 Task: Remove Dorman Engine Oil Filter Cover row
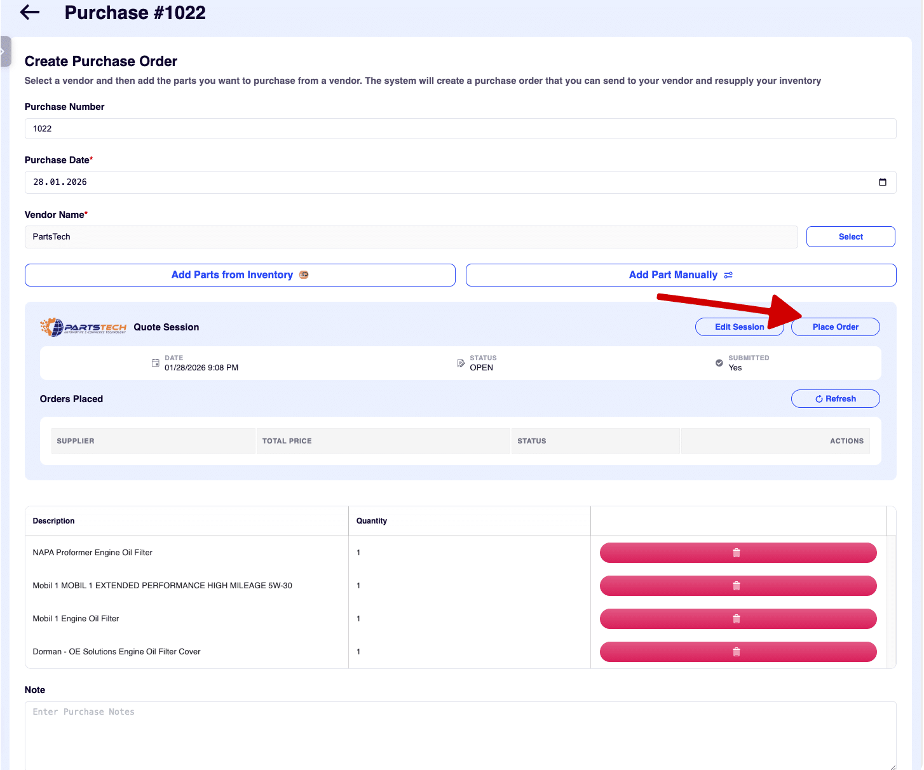tap(737, 652)
